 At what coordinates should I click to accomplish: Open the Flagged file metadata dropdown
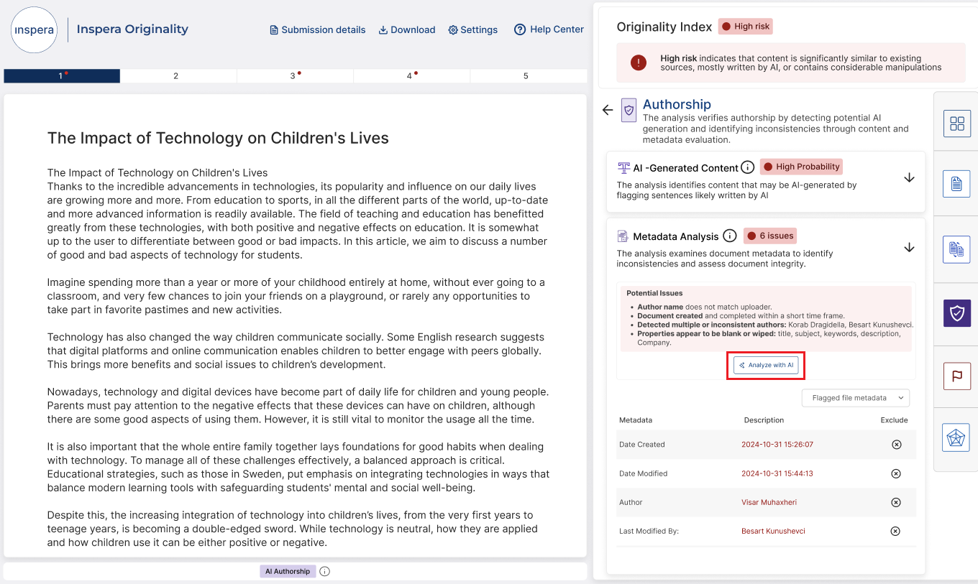[855, 397]
